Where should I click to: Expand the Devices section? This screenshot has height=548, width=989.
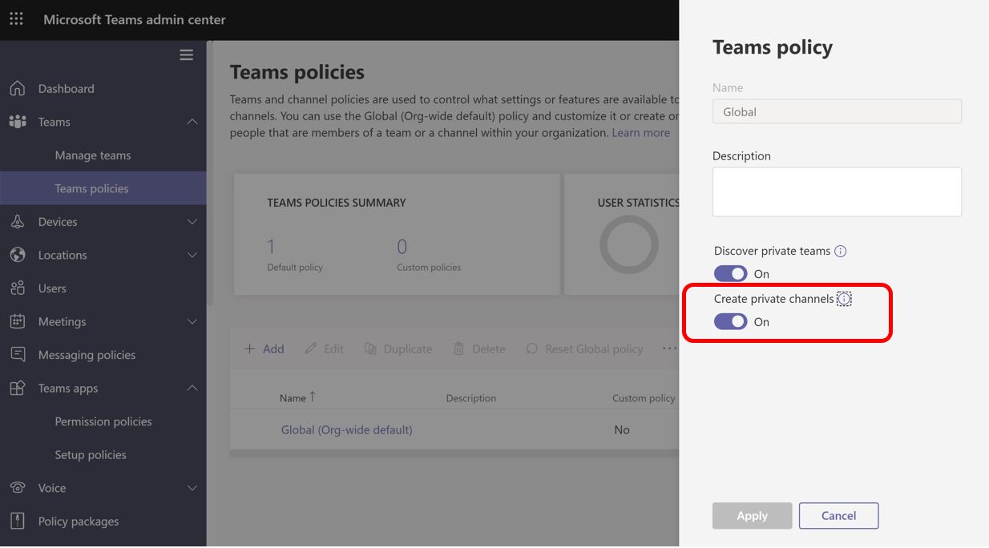pyautogui.click(x=57, y=221)
